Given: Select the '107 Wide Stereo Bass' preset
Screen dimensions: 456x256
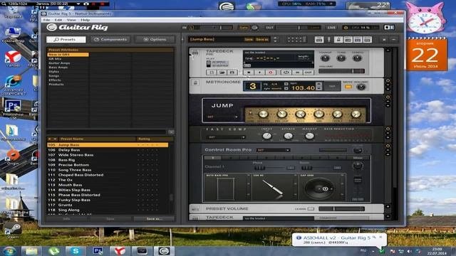Looking at the screenshot, I should point(108,155).
